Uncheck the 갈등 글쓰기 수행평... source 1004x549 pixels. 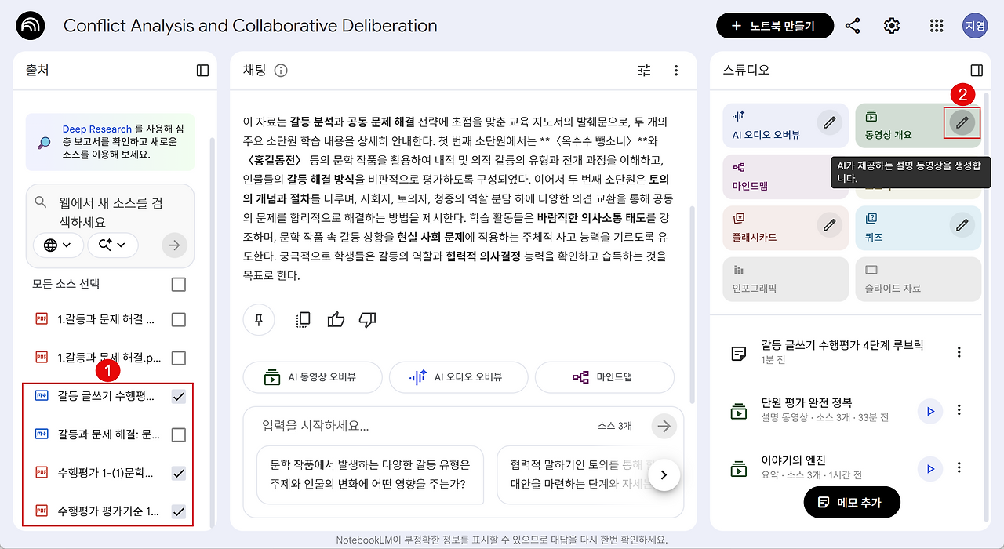[179, 397]
